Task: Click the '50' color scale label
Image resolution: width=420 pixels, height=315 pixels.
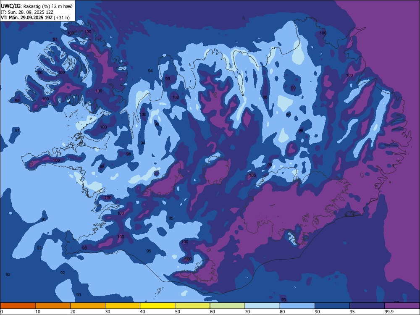Action: [177, 312]
